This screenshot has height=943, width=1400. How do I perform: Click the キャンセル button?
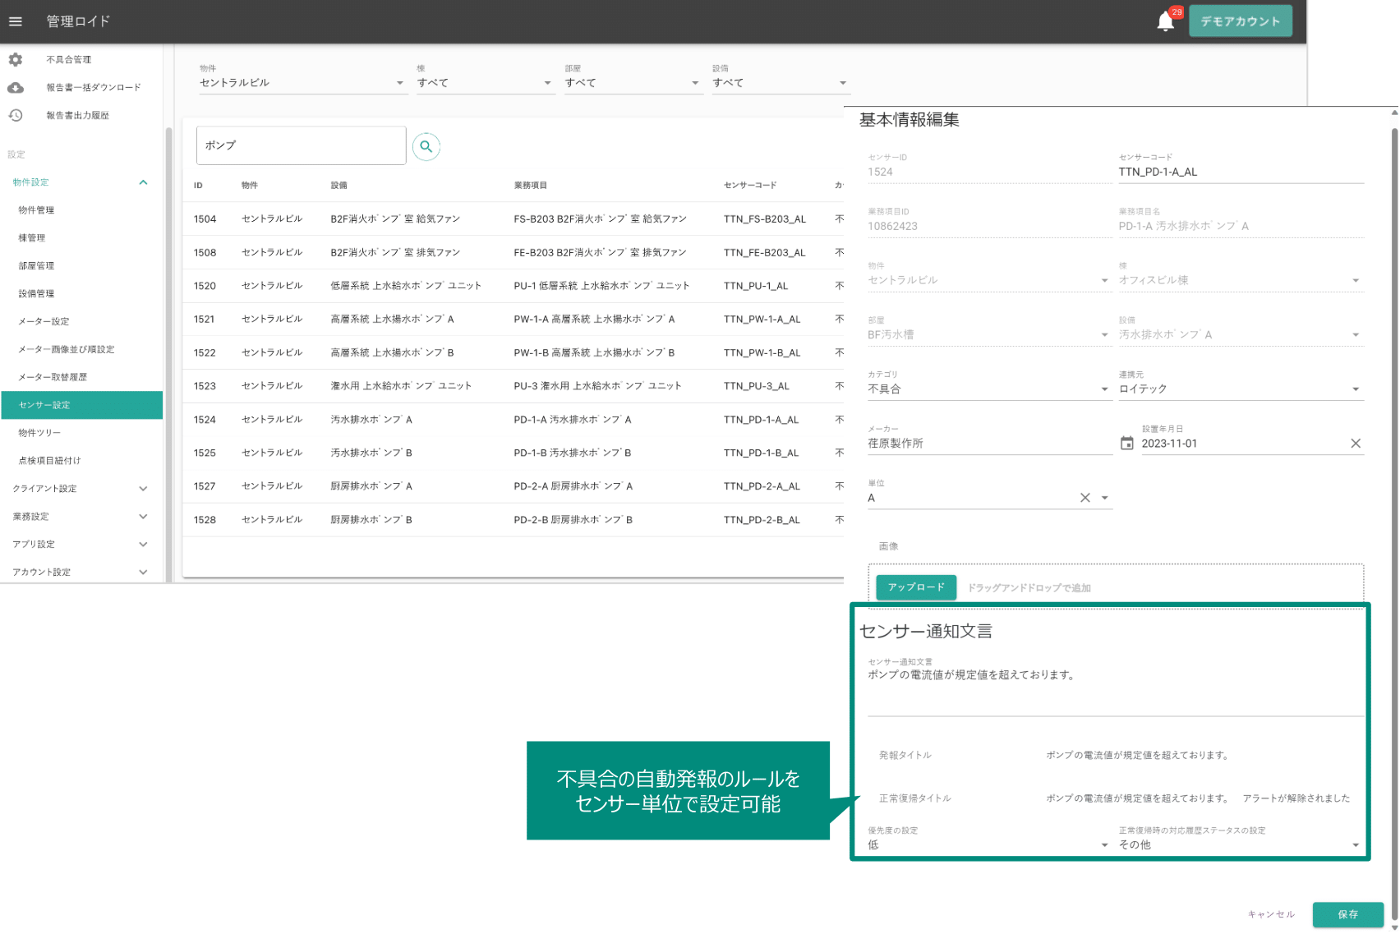[1271, 914]
